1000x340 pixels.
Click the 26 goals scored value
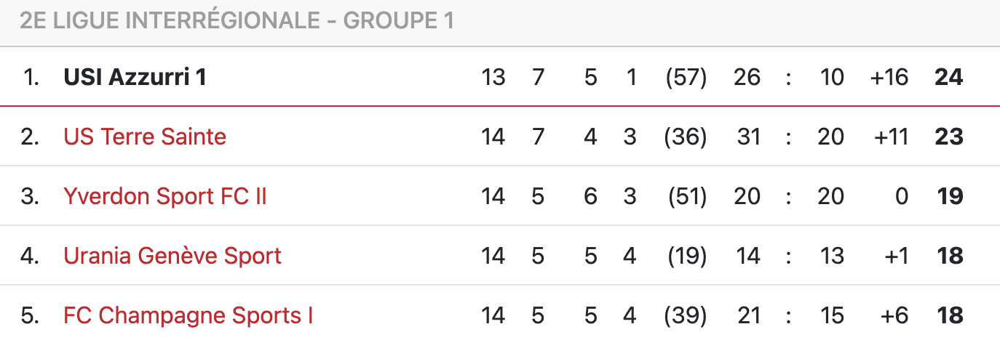(x=747, y=77)
